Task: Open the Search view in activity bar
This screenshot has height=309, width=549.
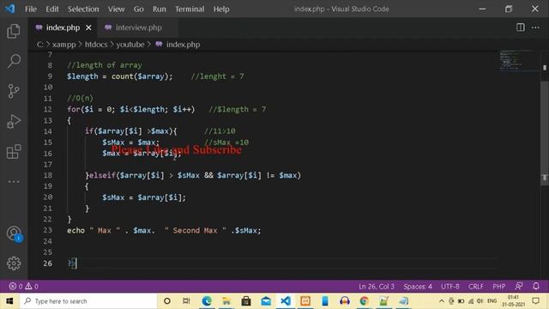Action: click(14, 61)
